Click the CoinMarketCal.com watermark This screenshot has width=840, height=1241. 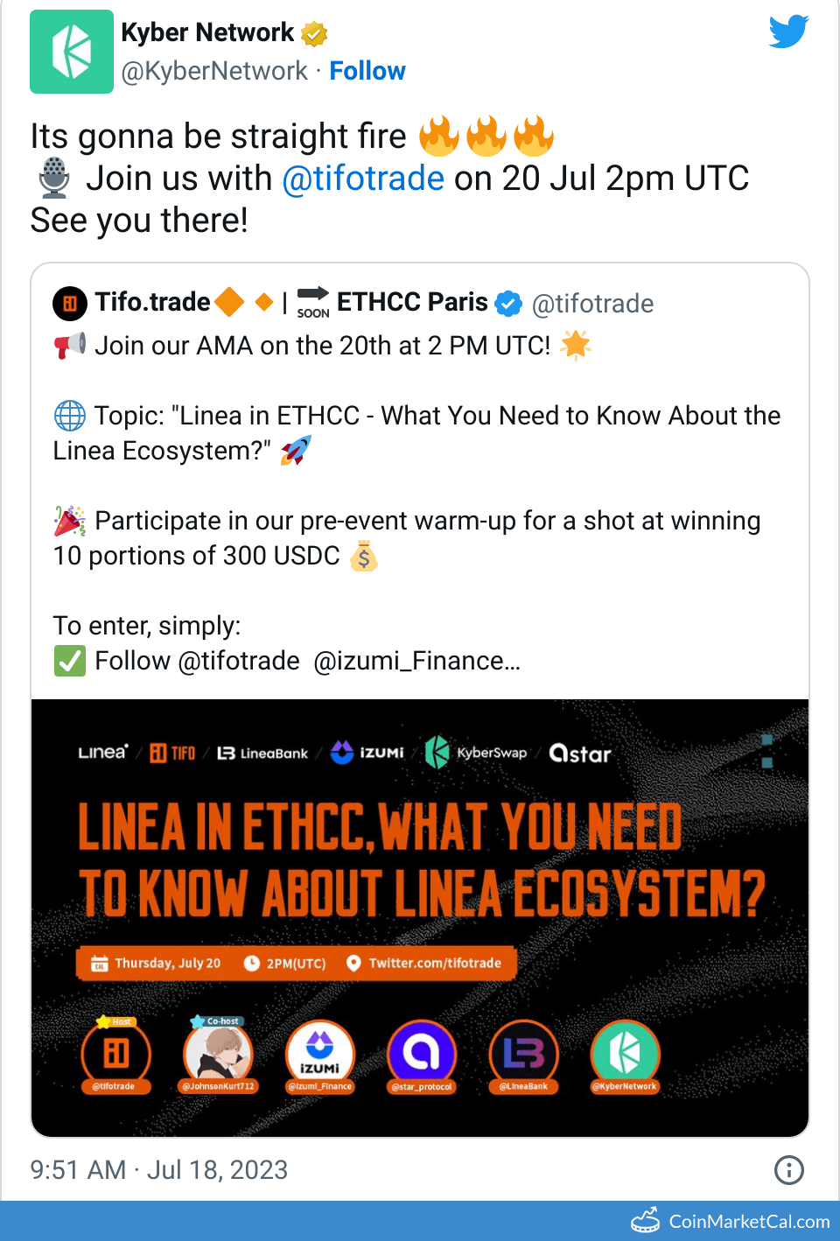coord(731,1221)
